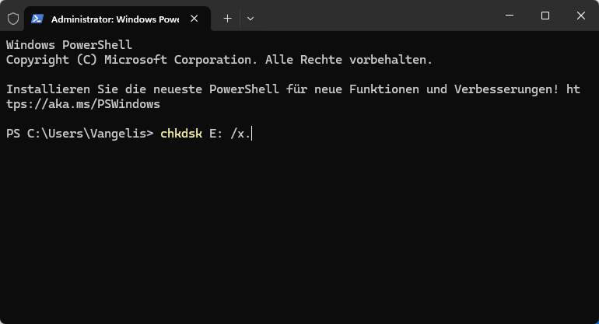
Task: Click the "Windows PowerShell" header line
Action: [x=69, y=44]
